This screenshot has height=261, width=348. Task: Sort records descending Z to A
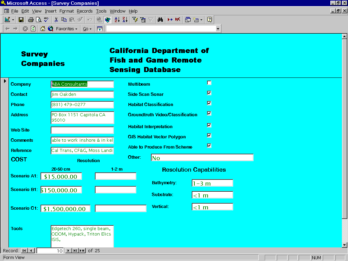pos(125,20)
